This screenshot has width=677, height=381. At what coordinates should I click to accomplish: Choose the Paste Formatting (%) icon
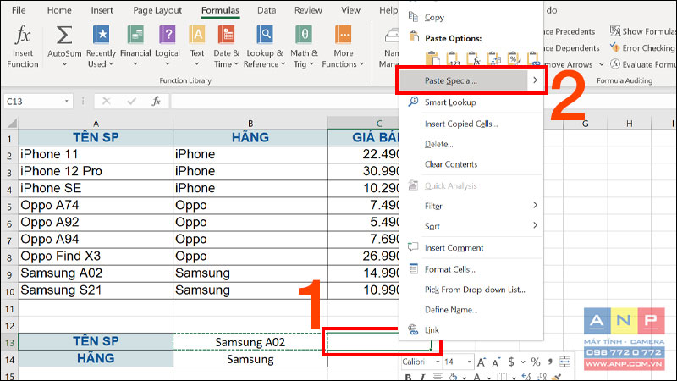pyautogui.click(x=514, y=58)
